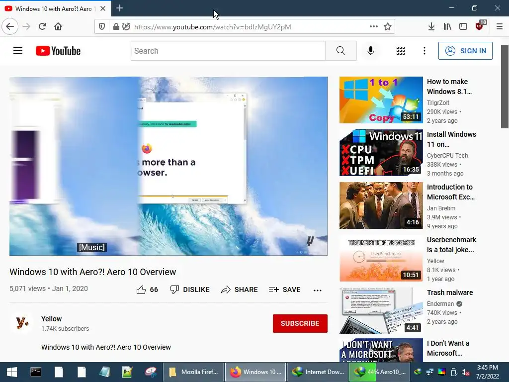Toggle the Firefox sidebar view
The width and height of the screenshot is (509, 382).
coord(463,27)
